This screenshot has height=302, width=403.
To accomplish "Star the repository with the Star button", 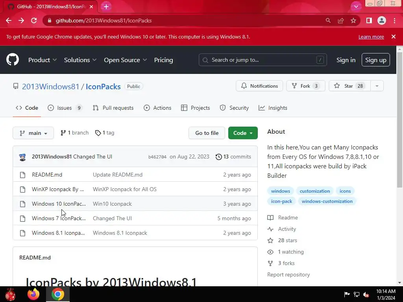I will [349, 86].
